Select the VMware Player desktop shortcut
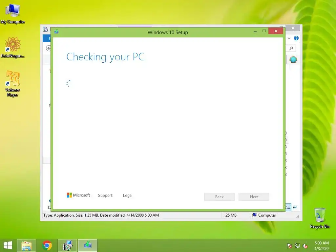336x252 pixels. tap(13, 84)
